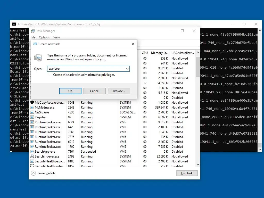Click icon of RuntimeBroker.exe PID 7376
Screen dimensions: 264x198
pyautogui.click(x=32, y=137)
